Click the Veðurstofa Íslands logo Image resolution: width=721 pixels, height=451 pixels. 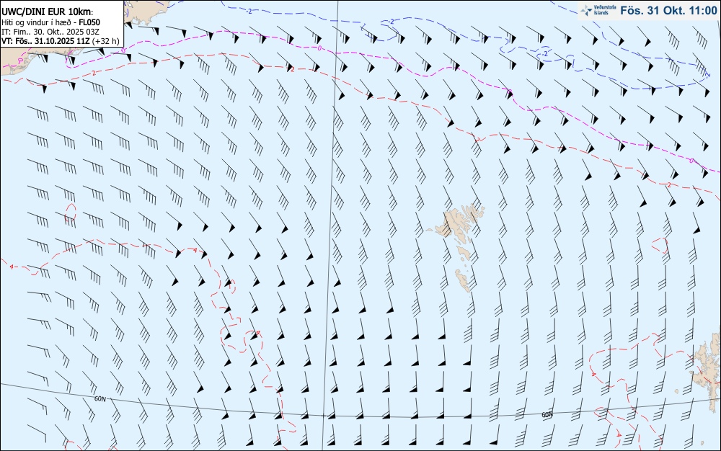[598, 10]
